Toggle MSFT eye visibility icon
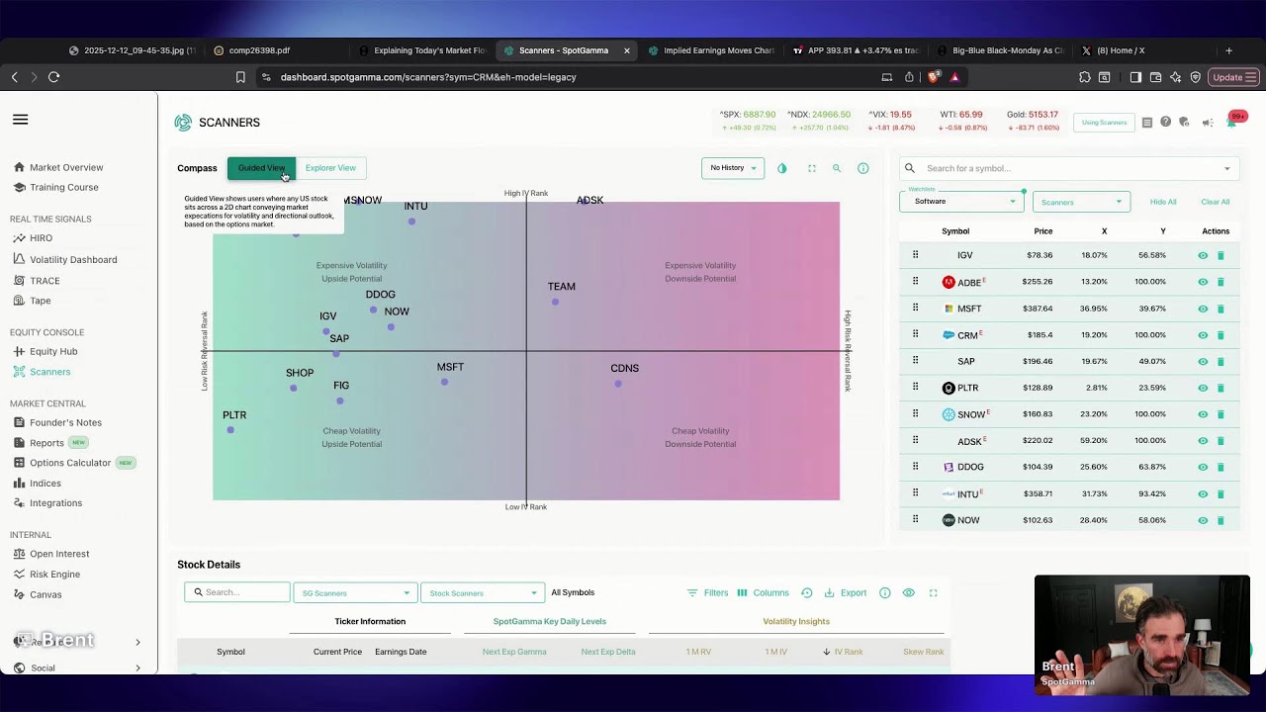 pyautogui.click(x=1203, y=309)
